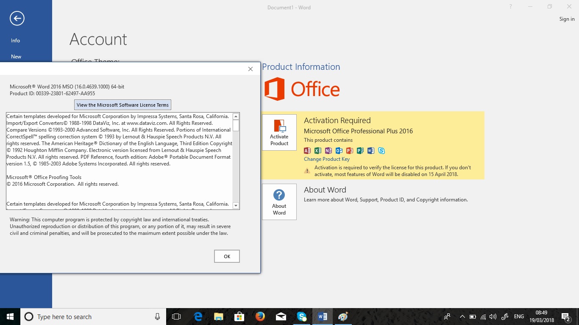Image resolution: width=579 pixels, height=325 pixels.
Task: Open the Mail app from the taskbar
Action: point(281,317)
